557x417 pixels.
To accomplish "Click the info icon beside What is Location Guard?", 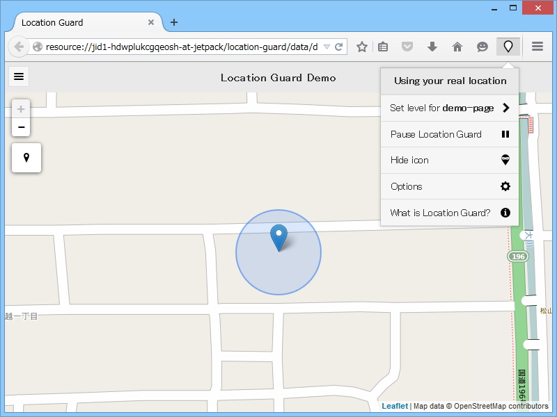I will click(505, 213).
